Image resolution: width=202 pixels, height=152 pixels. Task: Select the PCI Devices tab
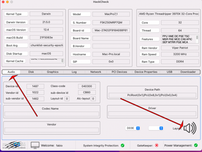[119, 72]
